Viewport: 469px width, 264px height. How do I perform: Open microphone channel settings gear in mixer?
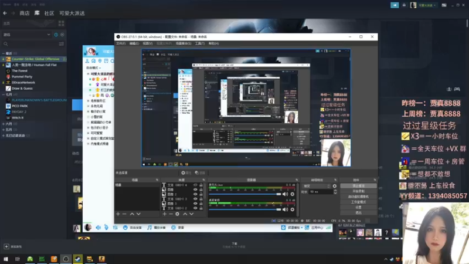(292, 194)
